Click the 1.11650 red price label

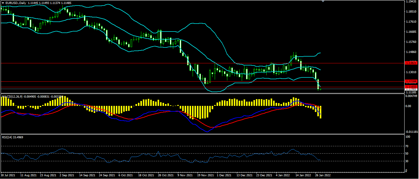coord(411,87)
